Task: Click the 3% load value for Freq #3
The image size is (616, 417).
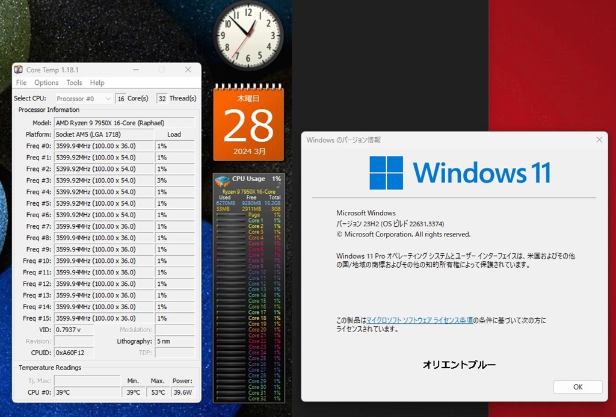Action: coord(175,181)
